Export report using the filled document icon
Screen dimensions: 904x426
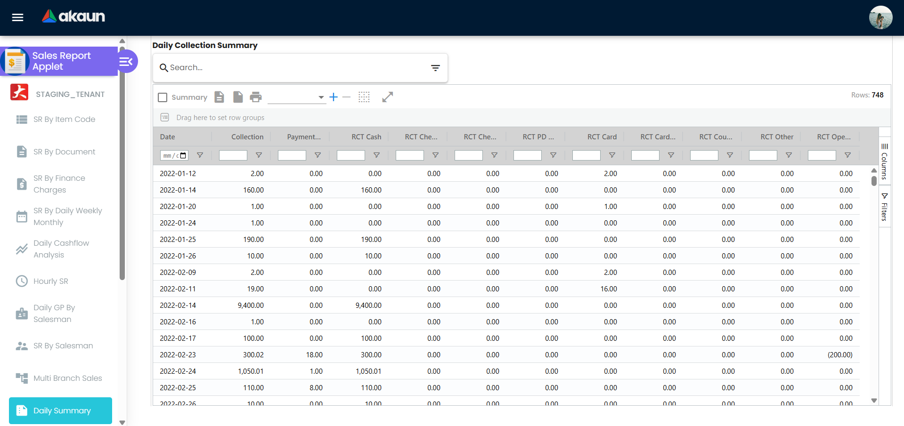pyautogui.click(x=219, y=97)
